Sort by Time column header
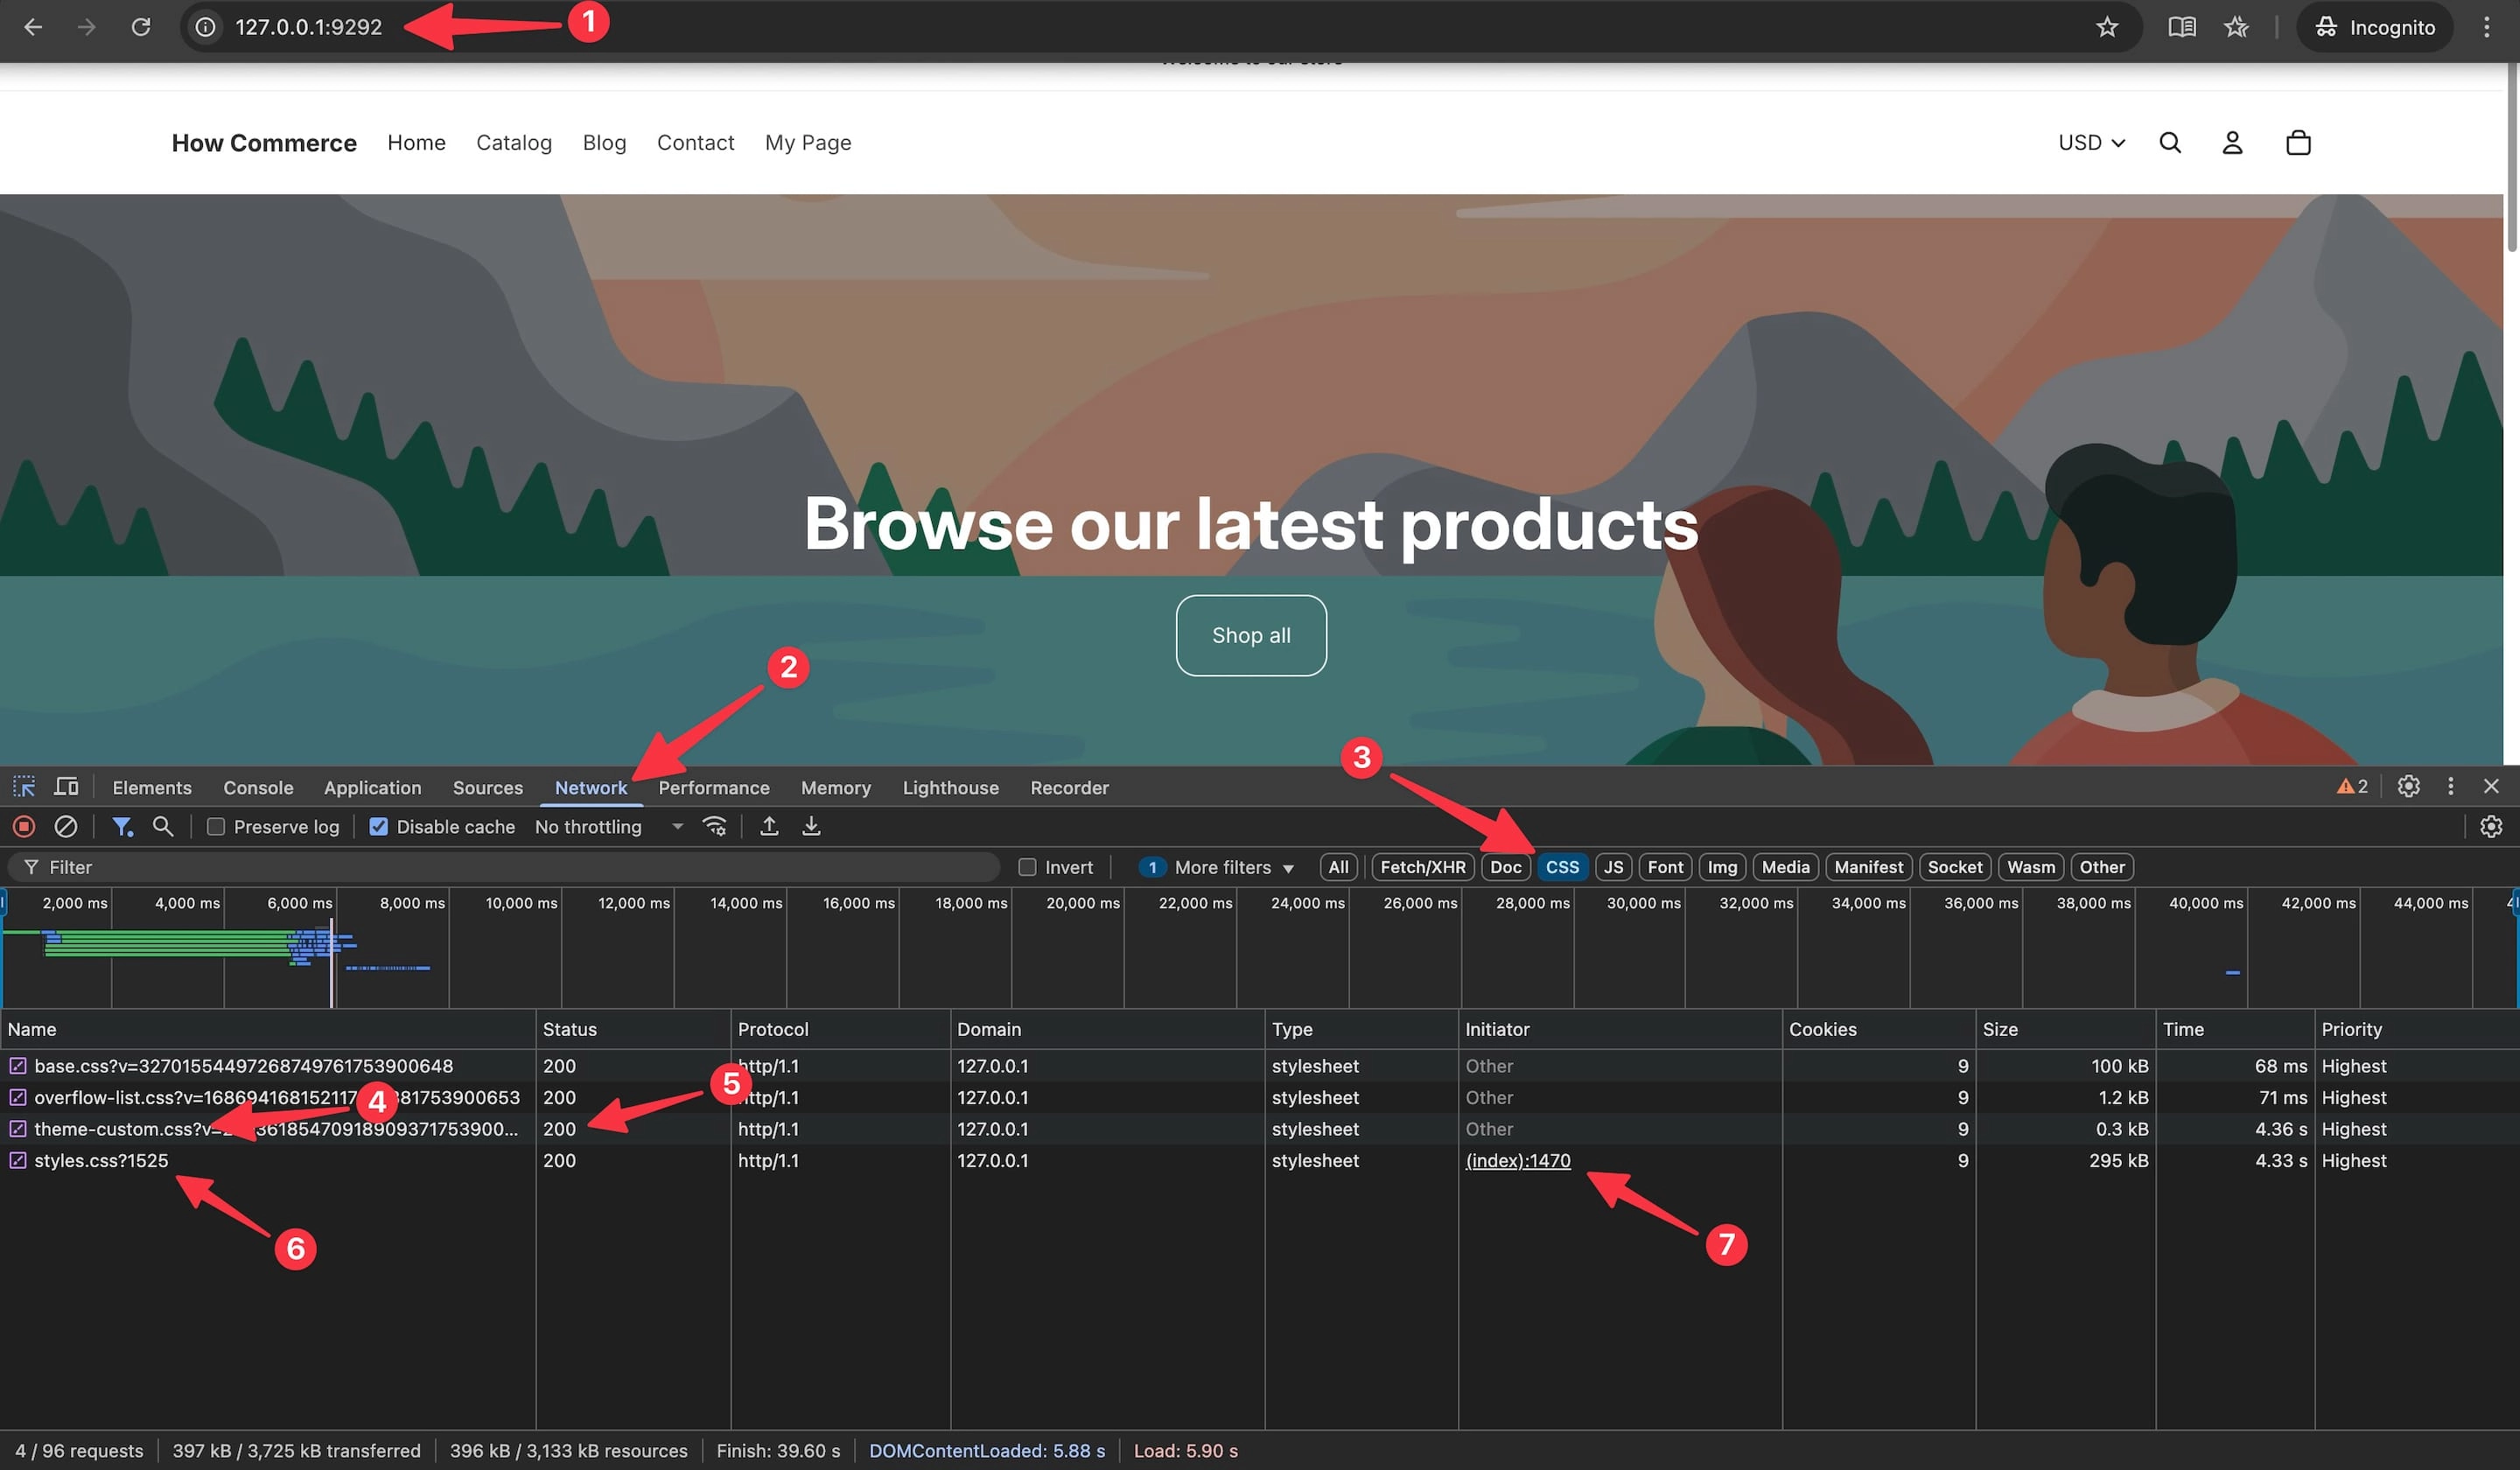The height and width of the screenshot is (1470, 2520). coord(2234,1029)
